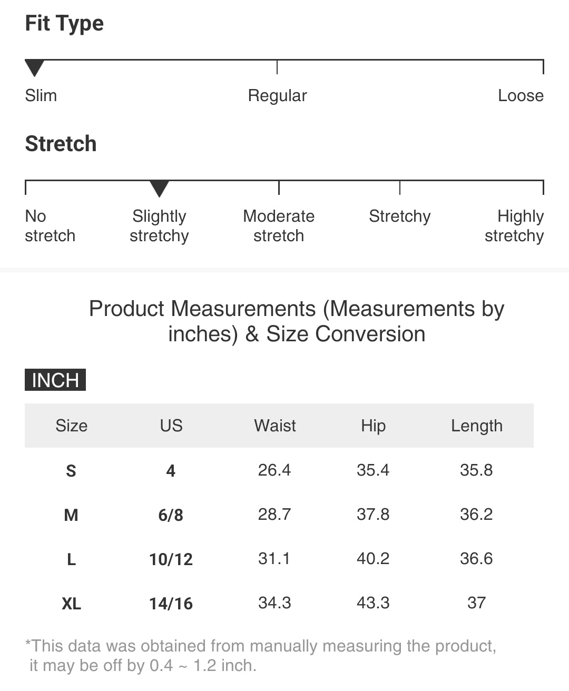Image resolution: width=569 pixels, height=691 pixels.
Task: Click US size 14/16 cell
Action: click(171, 603)
